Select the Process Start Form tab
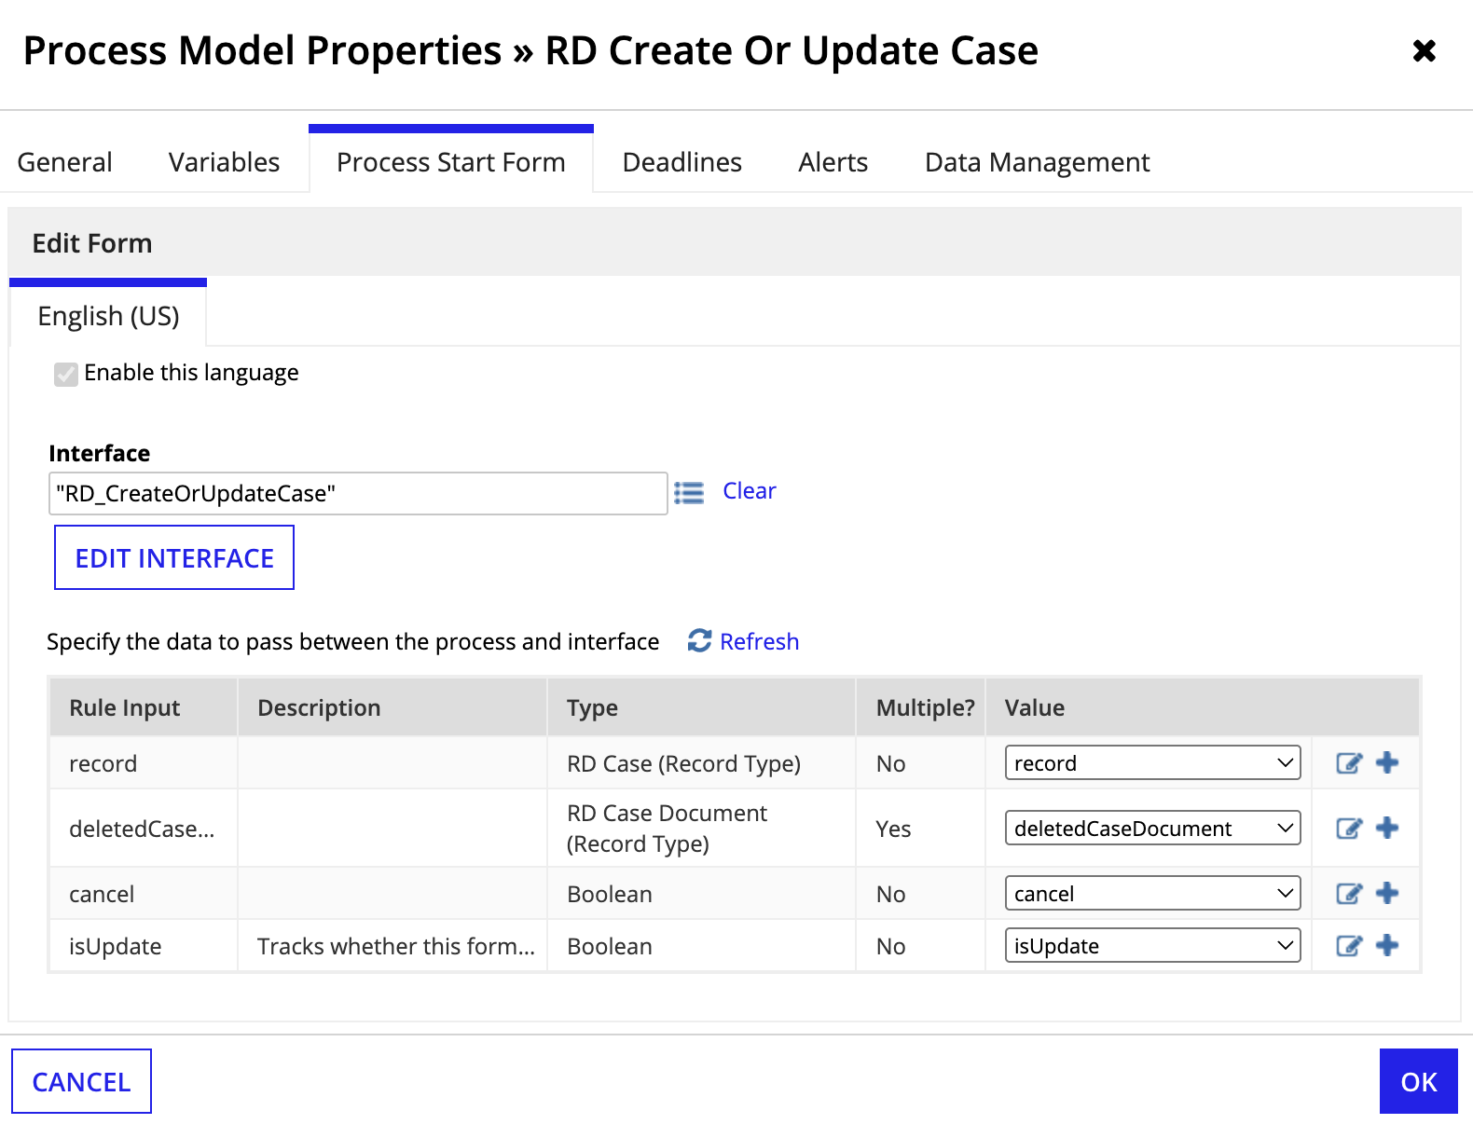The image size is (1473, 1124). [451, 160]
